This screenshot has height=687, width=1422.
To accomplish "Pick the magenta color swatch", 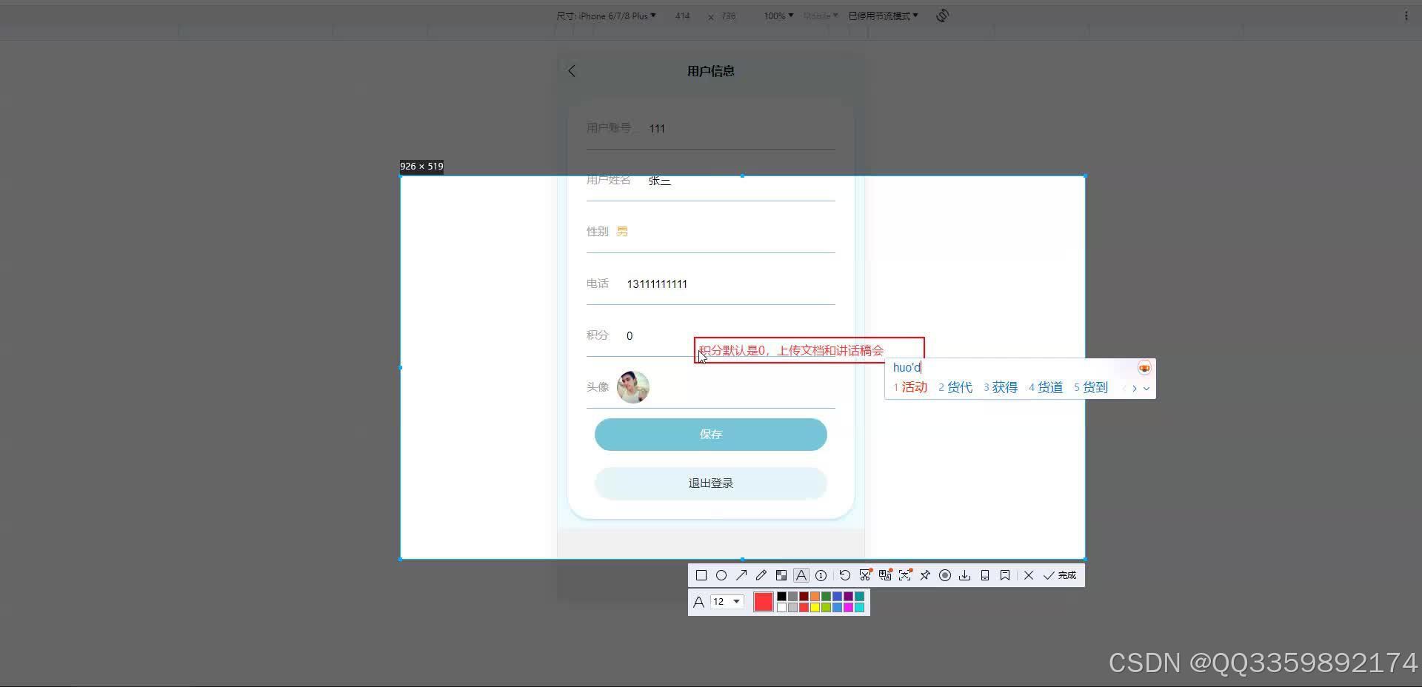I will [x=848, y=608].
